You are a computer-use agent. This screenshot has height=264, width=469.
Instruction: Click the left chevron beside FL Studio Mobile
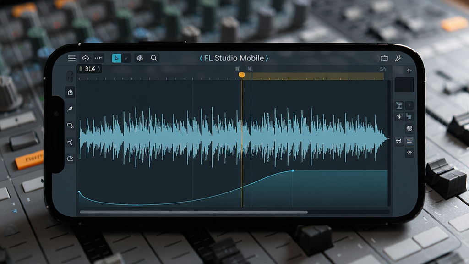[202, 58]
